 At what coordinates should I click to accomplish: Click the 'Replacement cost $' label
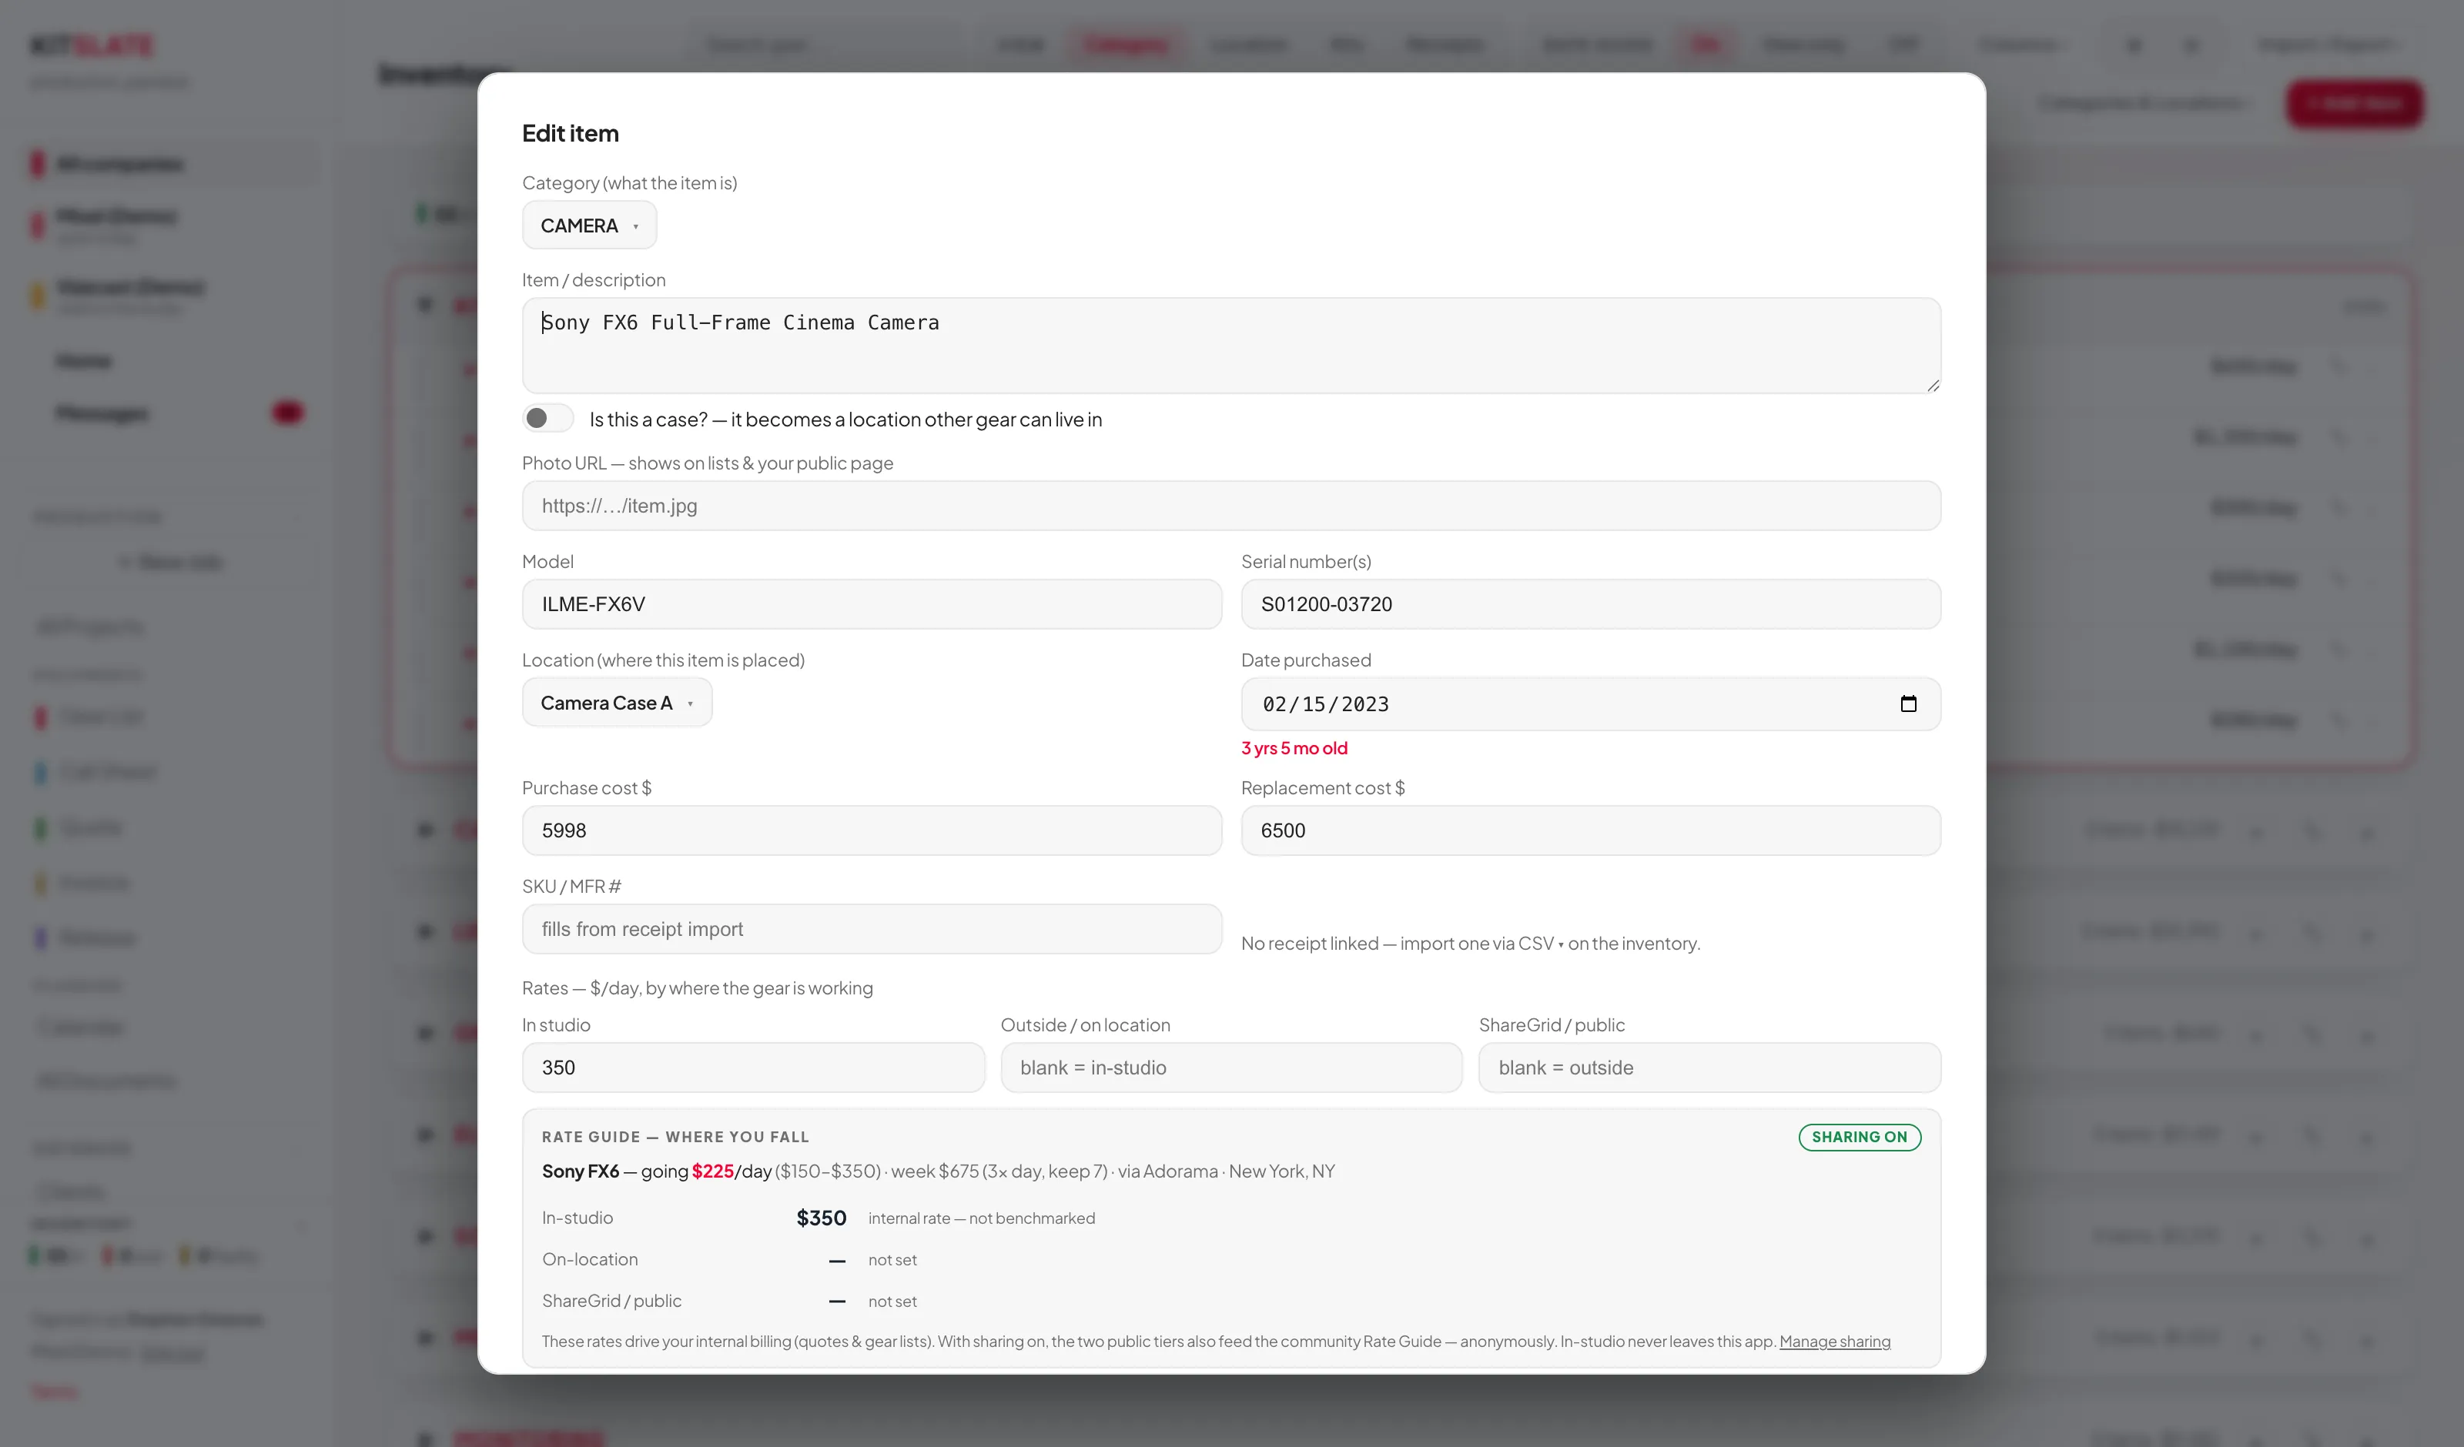1323,788
